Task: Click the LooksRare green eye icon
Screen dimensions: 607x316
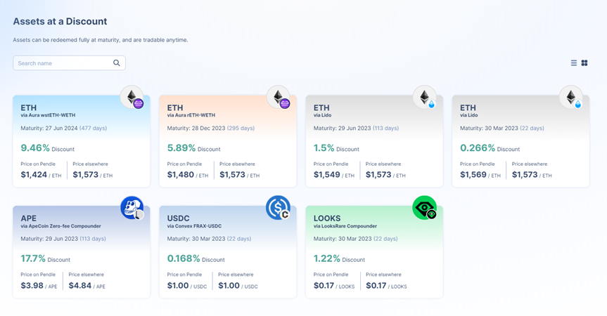Action: pos(425,208)
